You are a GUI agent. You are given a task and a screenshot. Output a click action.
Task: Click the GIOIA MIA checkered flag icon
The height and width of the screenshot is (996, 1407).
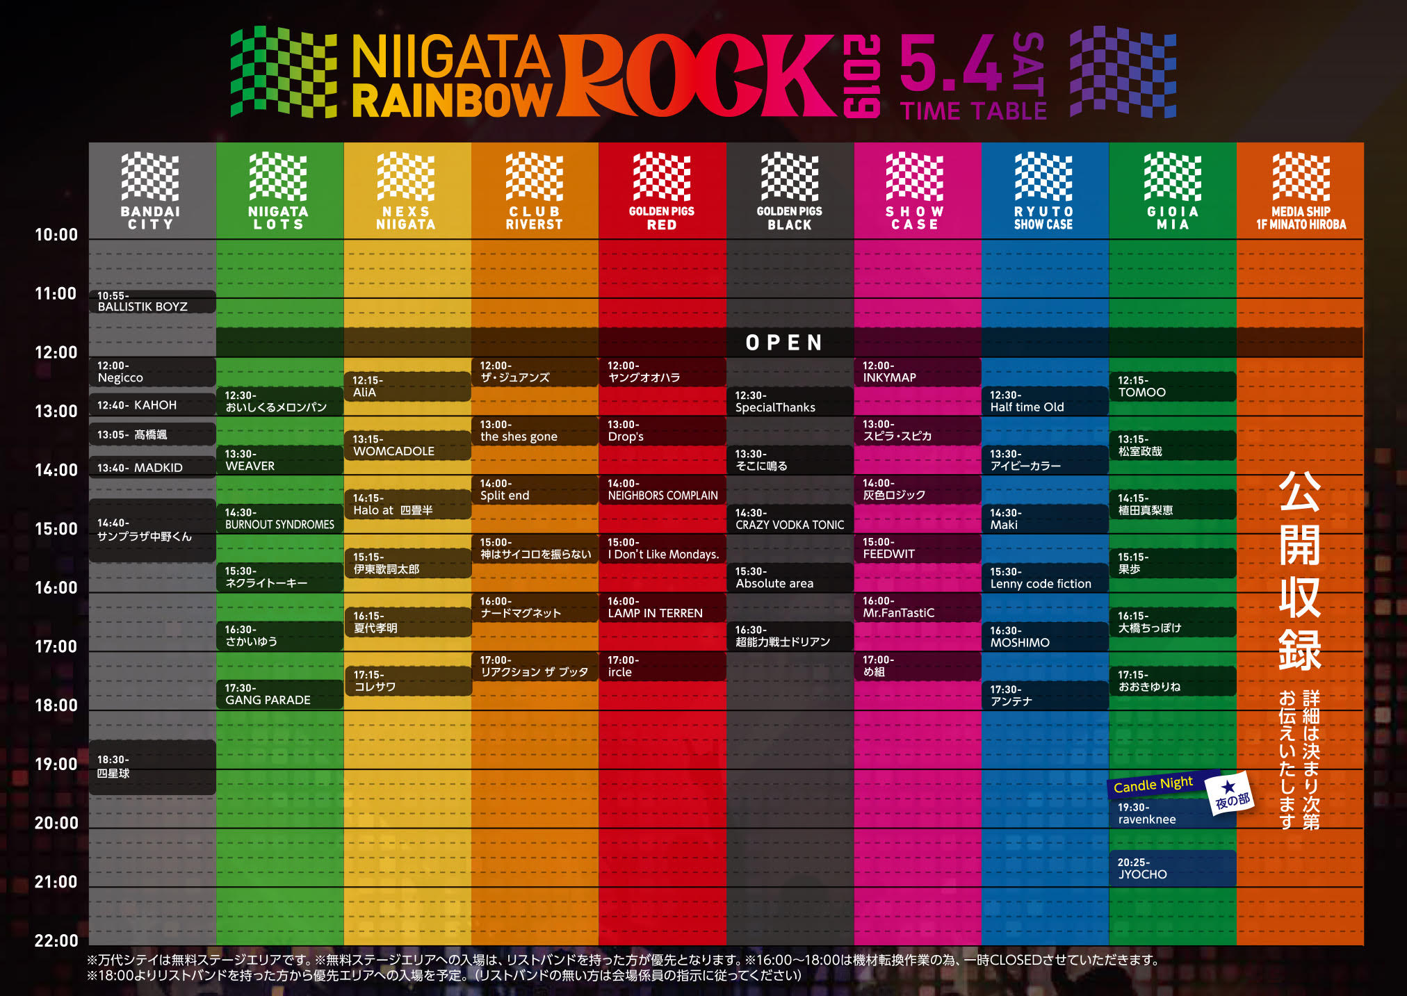point(1173,177)
